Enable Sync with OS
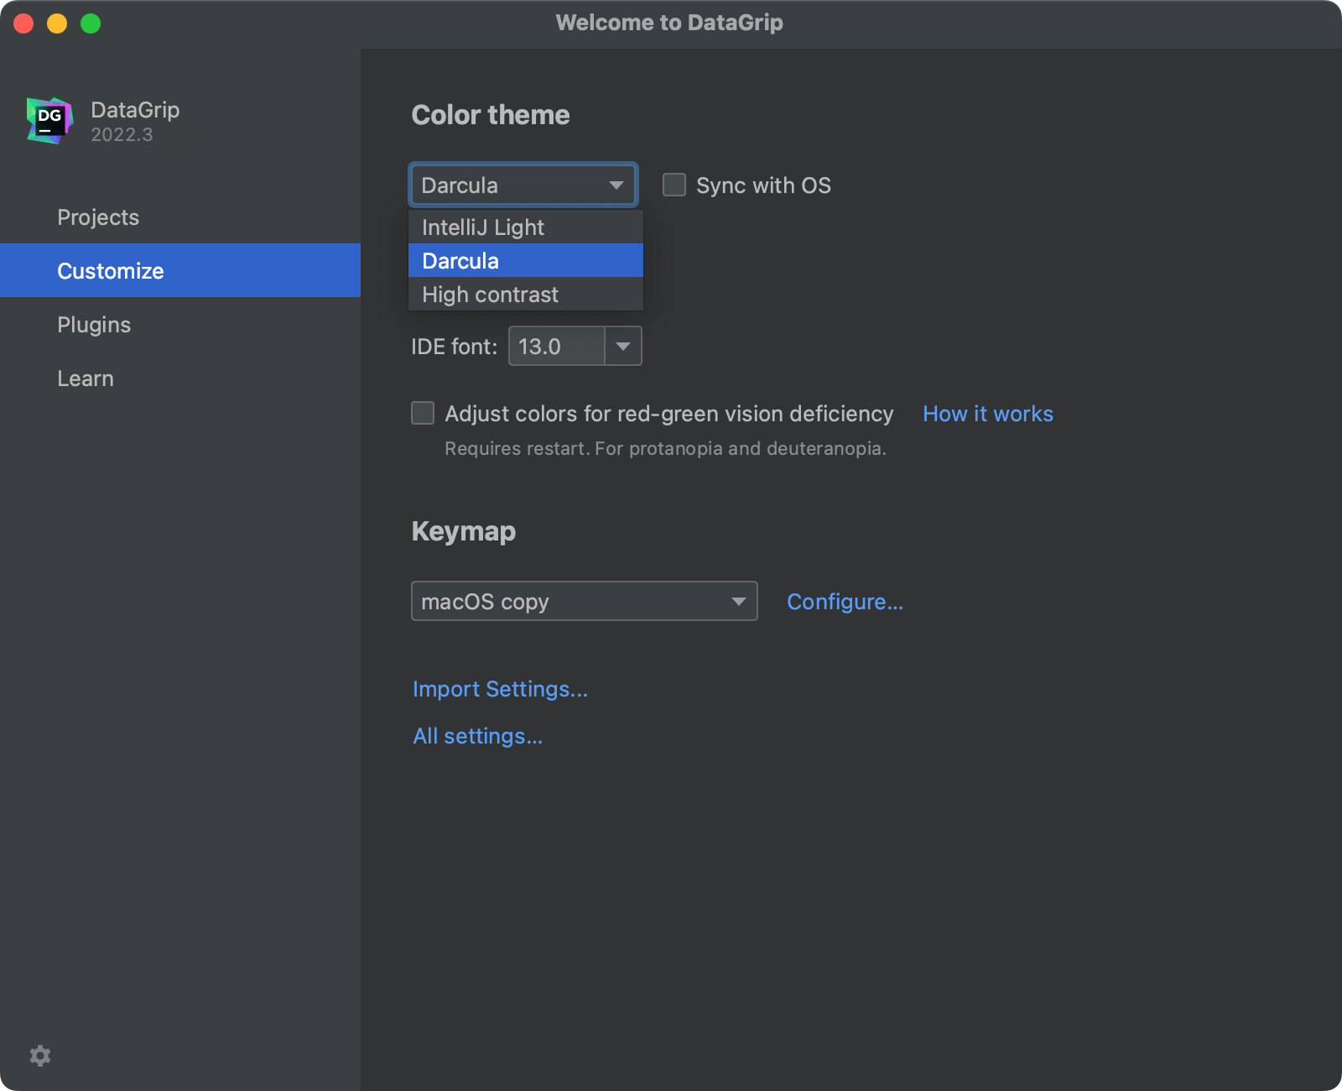This screenshot has height=1091, width=1342. 674,185
